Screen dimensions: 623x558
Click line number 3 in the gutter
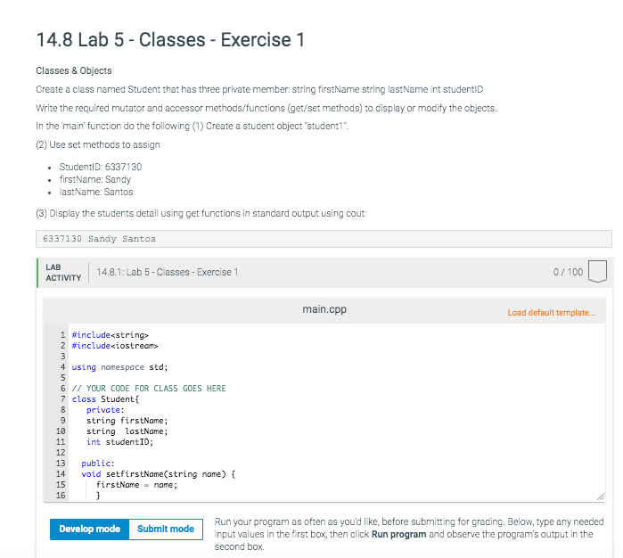[62, 357]
